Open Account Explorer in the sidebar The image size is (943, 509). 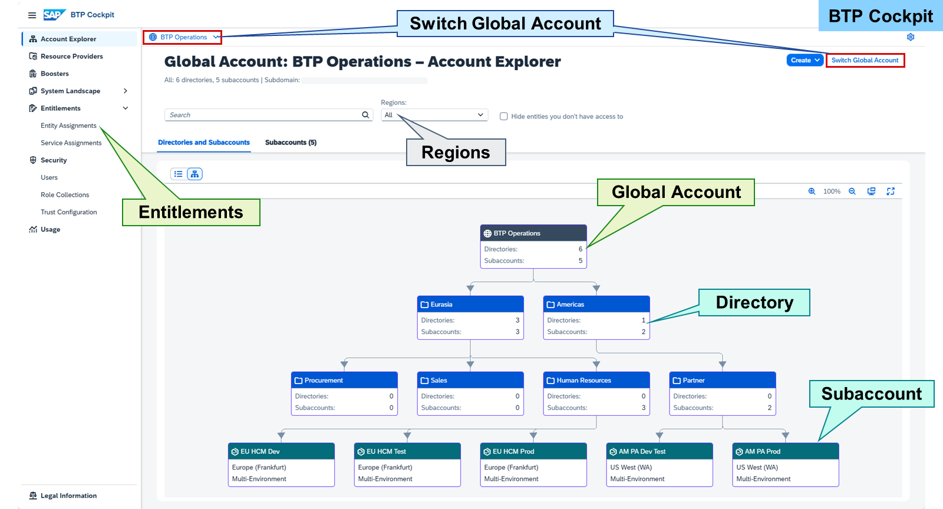80,39
